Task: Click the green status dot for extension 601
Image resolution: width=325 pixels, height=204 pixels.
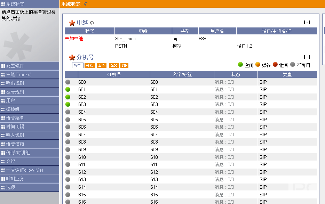Action: coord(68,89)
